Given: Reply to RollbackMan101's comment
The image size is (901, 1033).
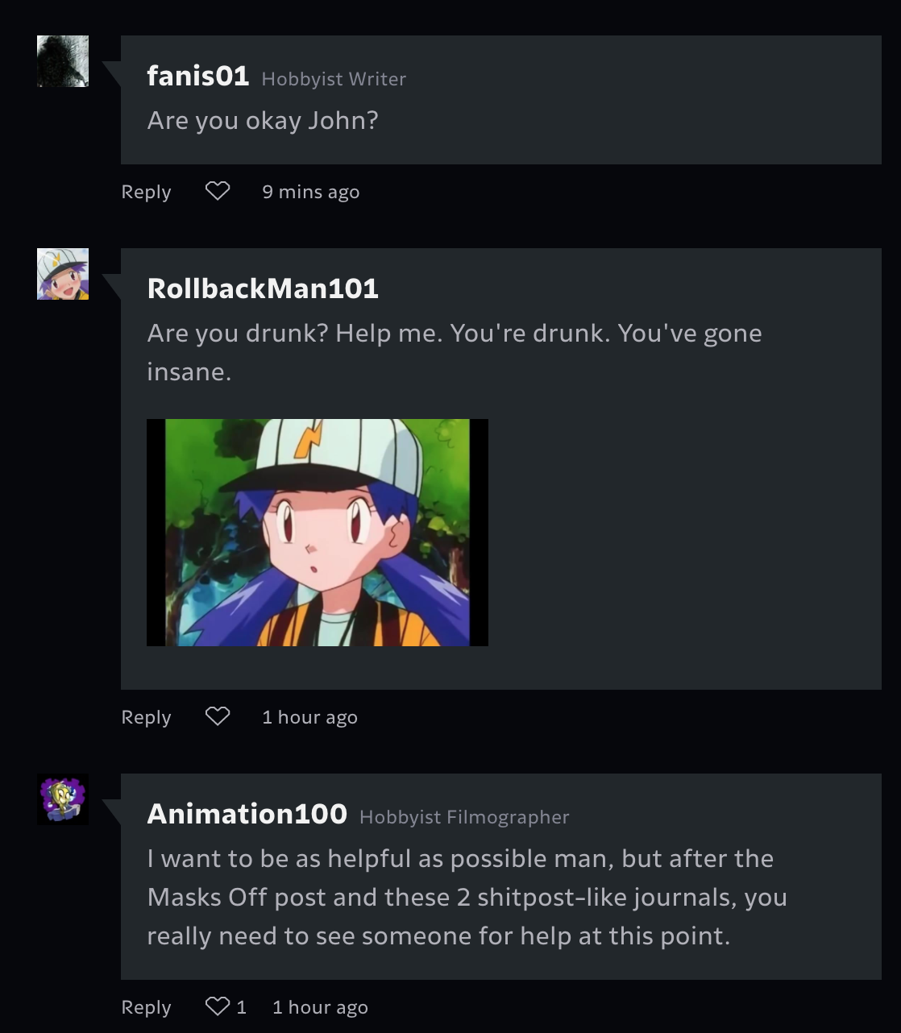Looking at the screenshot, I should click(x=146, y=717).
